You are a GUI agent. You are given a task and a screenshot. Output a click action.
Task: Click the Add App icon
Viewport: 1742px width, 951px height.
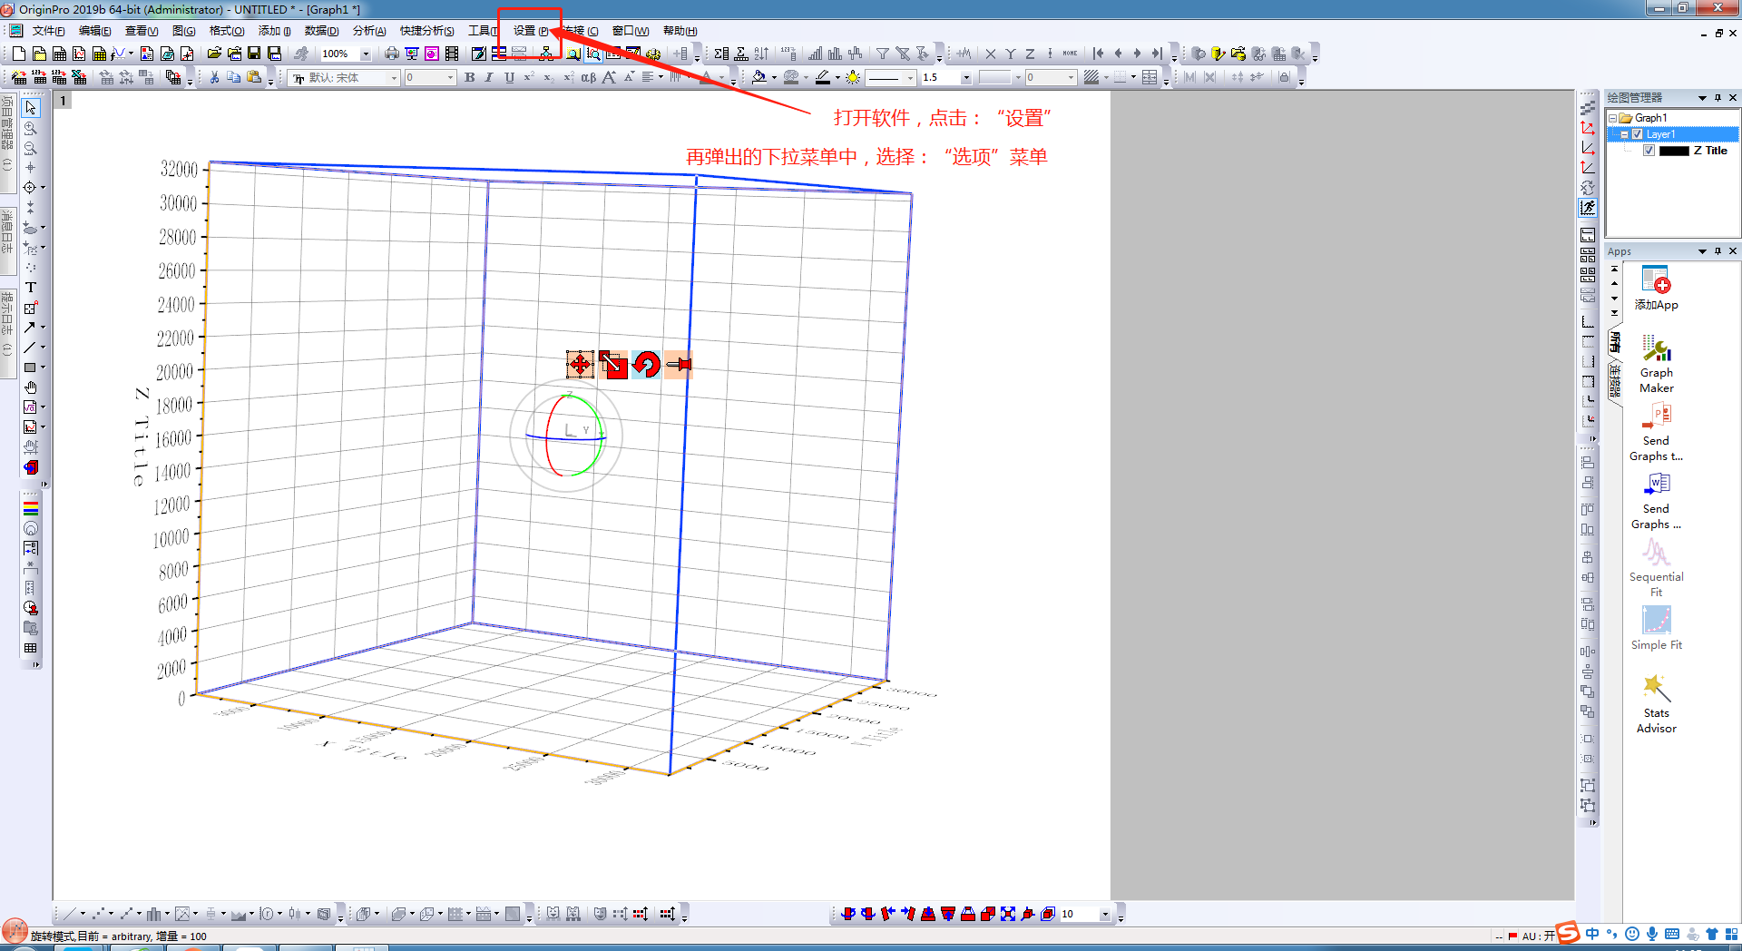click(x=1656, y=288)
